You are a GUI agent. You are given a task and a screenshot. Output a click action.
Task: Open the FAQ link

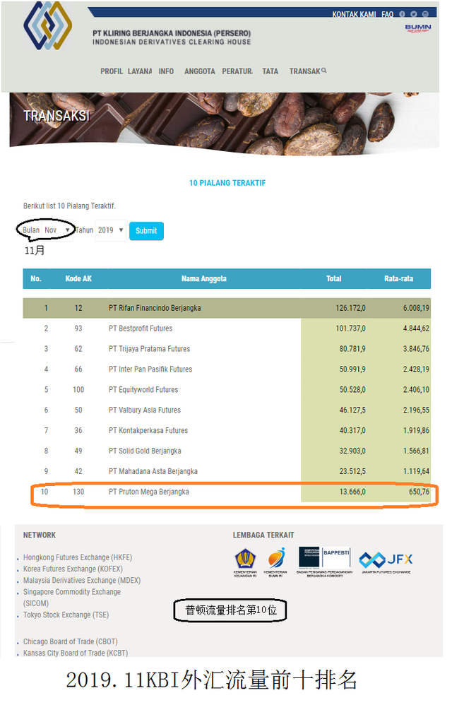388,15
